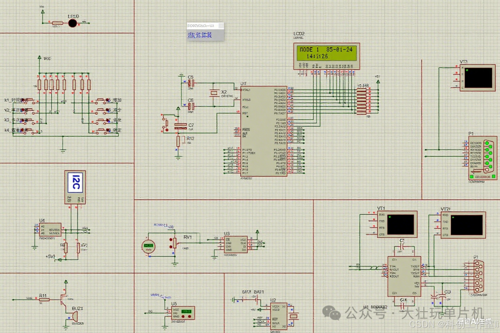Image resolution: width=500 pixels, height=333 pixels.
Task: Click the resistor connected to LED0
Action: click(x=57, y=23)
